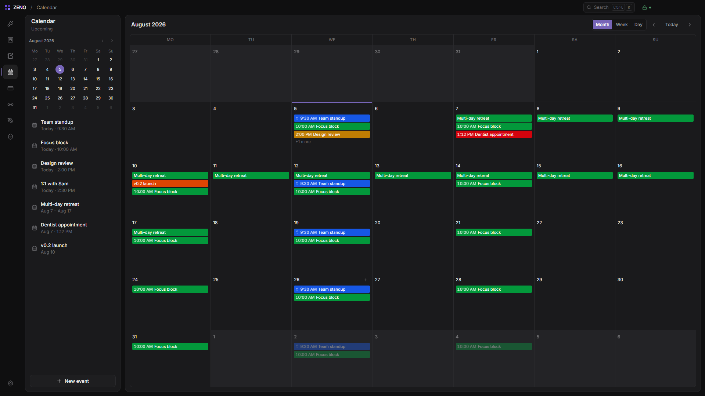
Task: Open v0.2 launch event on August 10
Action: tap(170, 184)
